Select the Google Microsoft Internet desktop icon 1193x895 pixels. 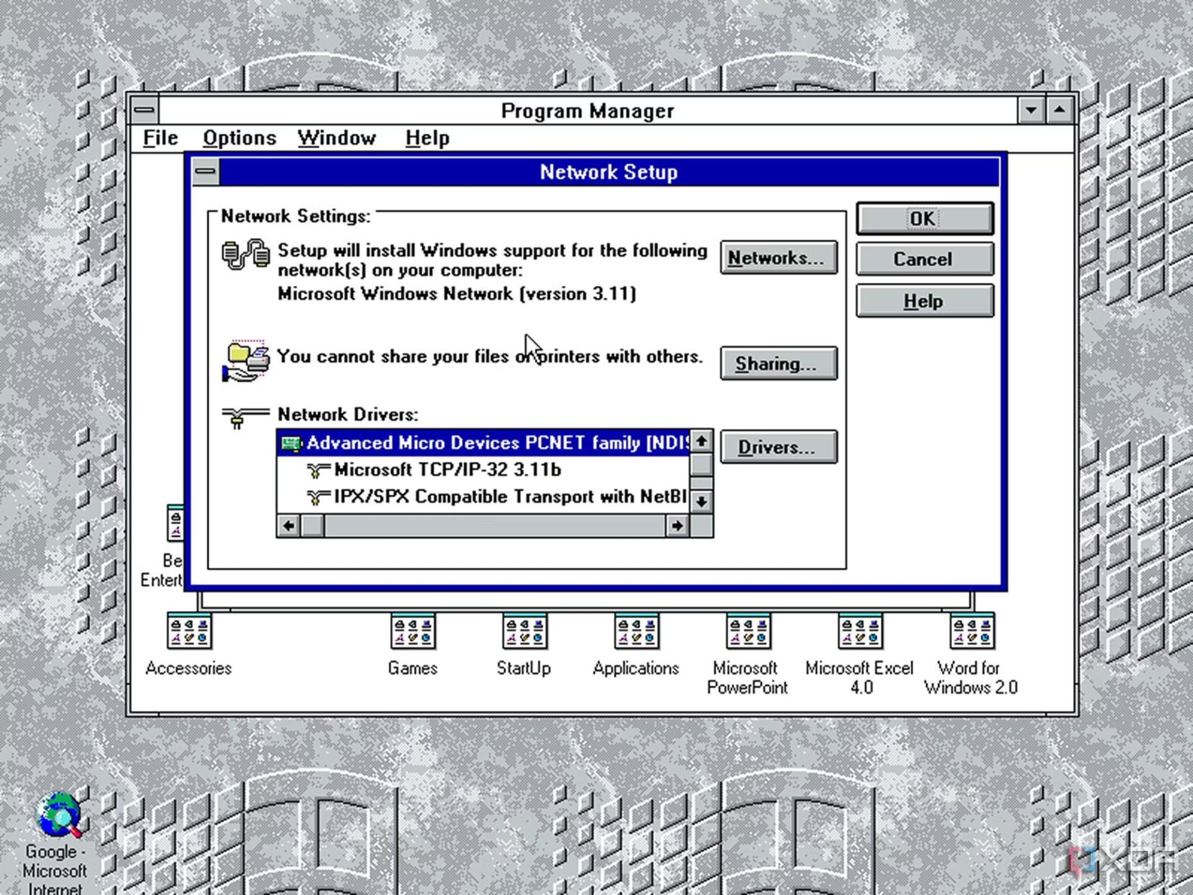tap(58, 814)
